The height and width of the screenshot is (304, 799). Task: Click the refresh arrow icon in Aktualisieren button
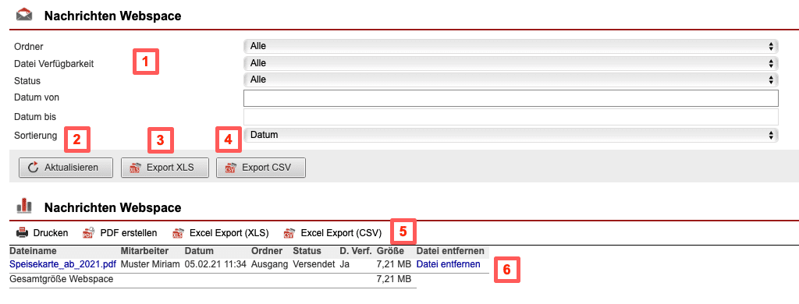[x=34, y=167]
